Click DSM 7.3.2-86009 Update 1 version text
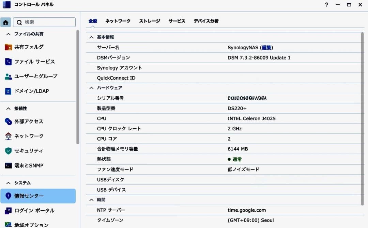 [x=259, y=58]
